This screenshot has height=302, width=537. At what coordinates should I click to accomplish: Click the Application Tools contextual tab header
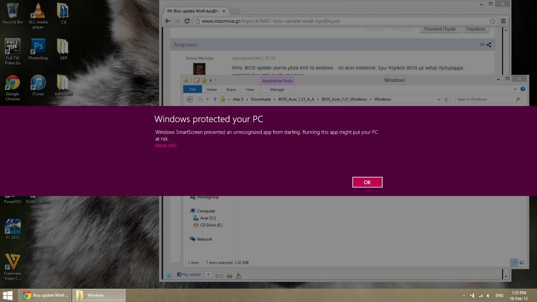coord(277,81)
